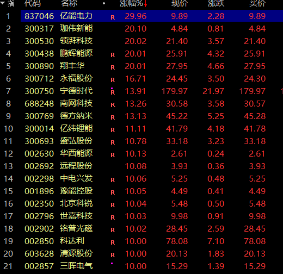Select stock name 珈伟新能
283x274 pixels.
click(76, 28)
